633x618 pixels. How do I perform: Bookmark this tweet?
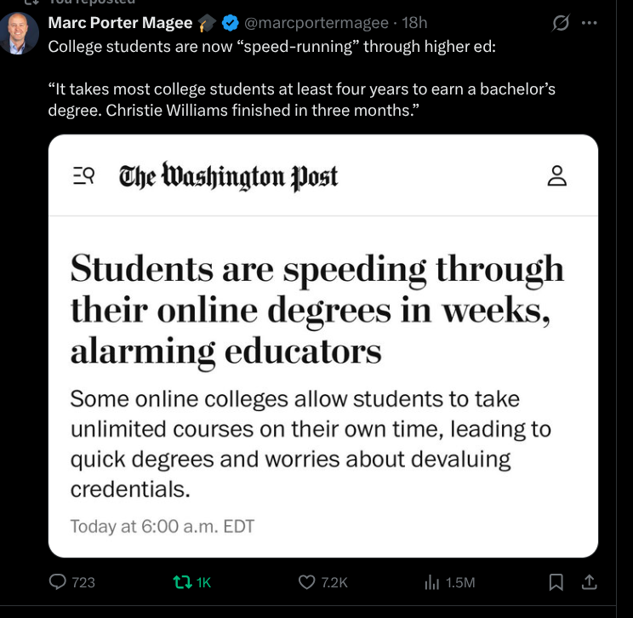coord(556,582)
